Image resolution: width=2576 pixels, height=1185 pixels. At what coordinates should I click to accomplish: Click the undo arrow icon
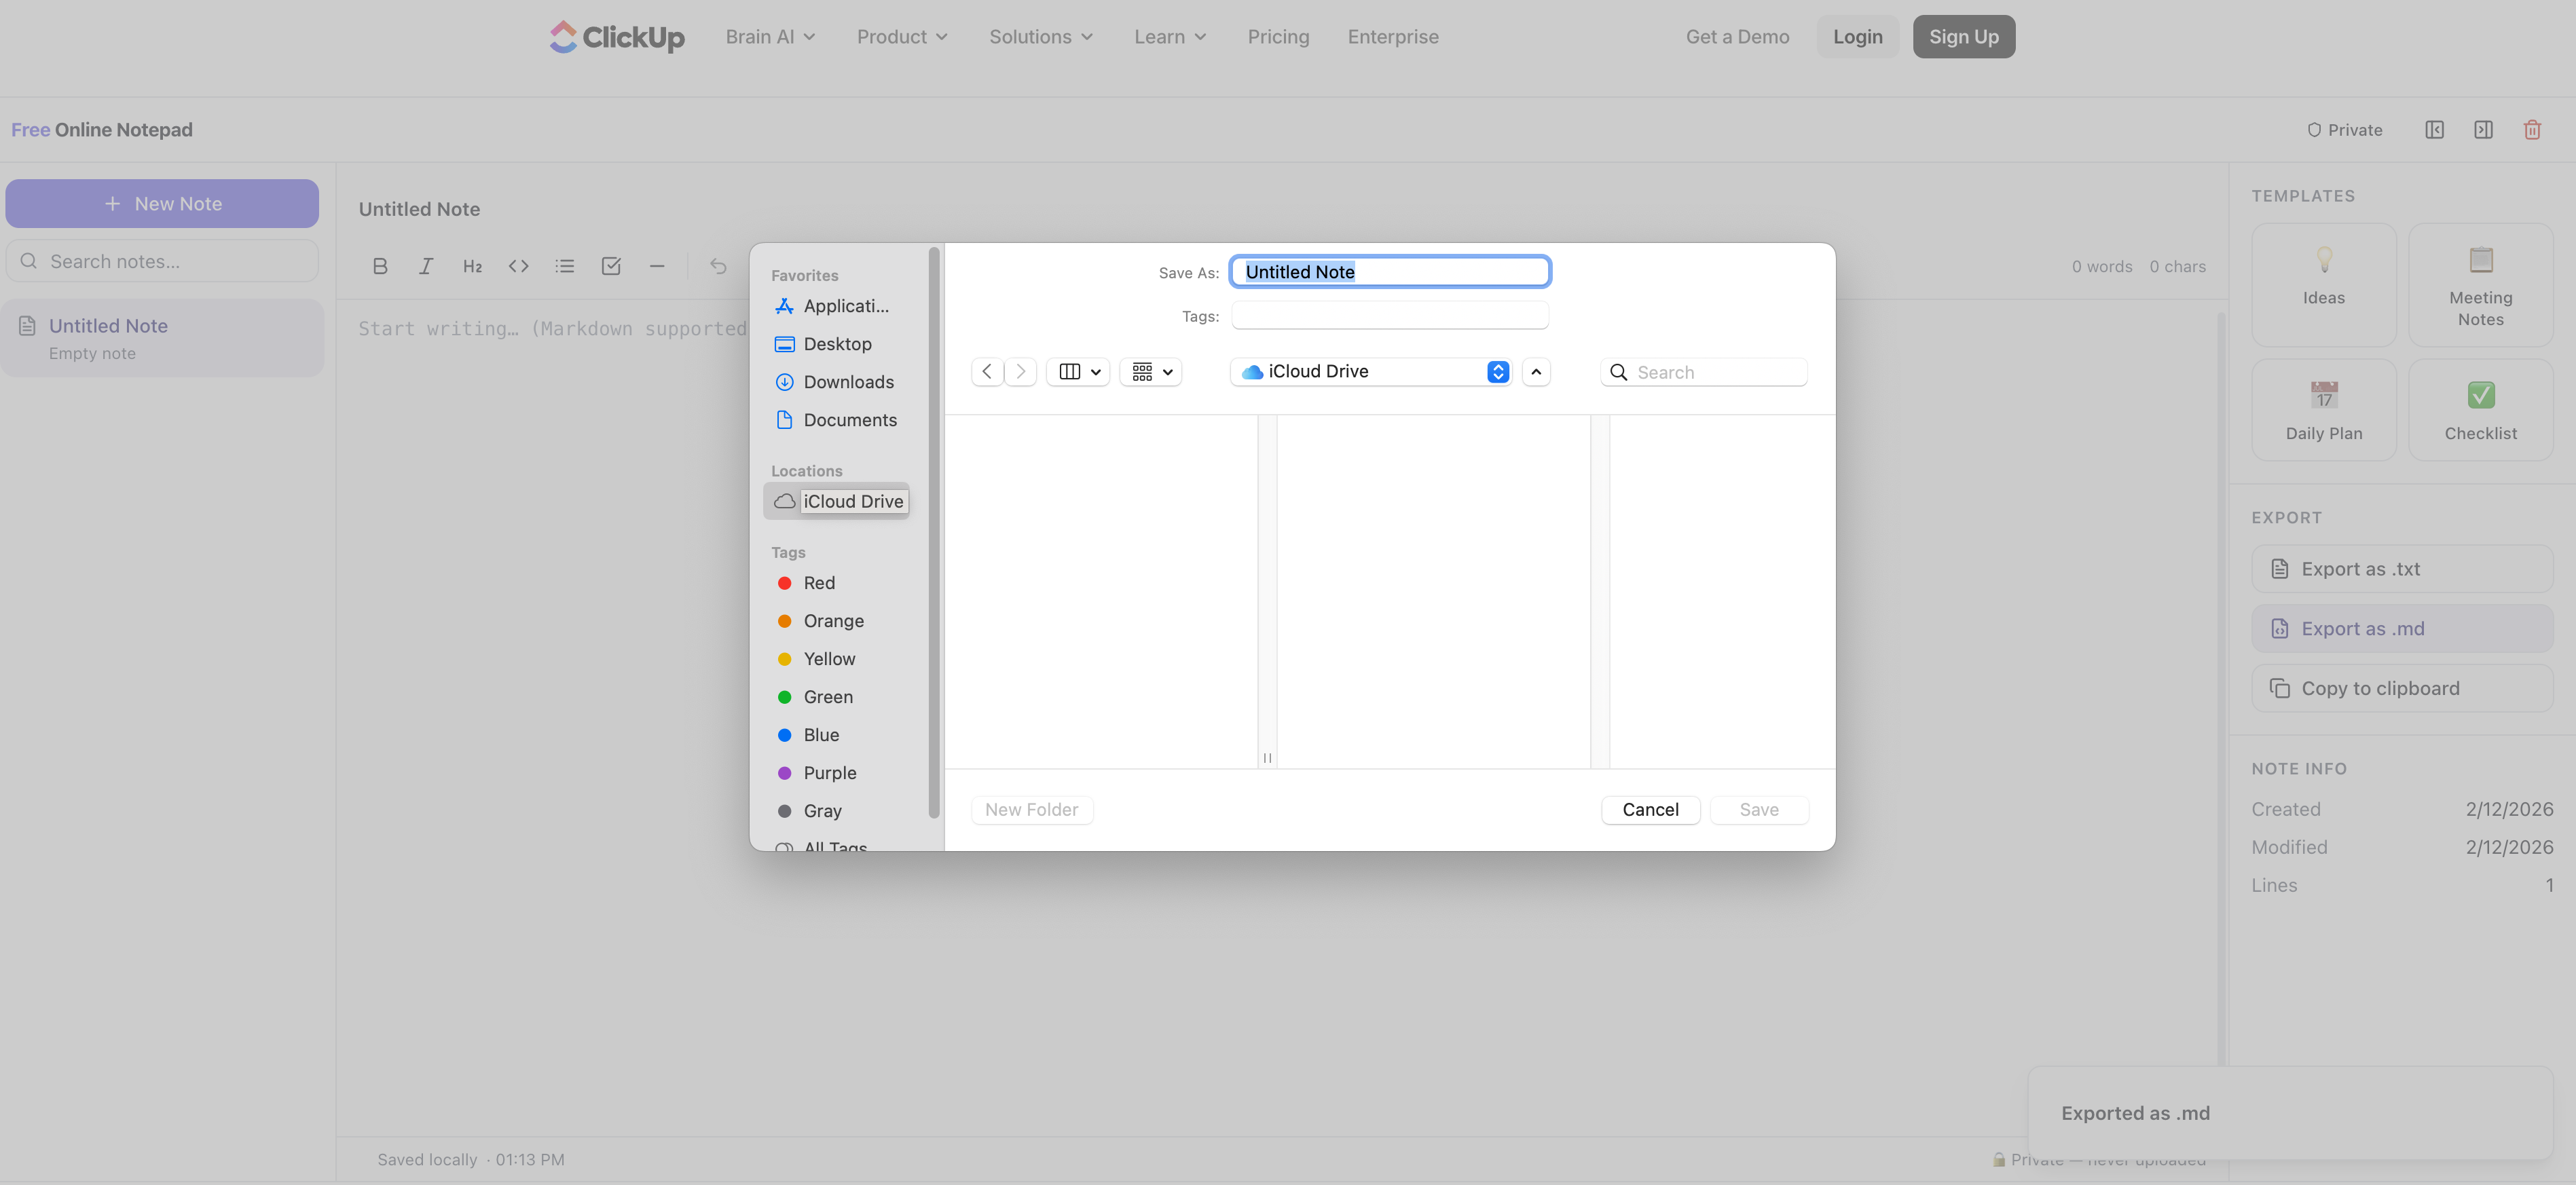718,266
